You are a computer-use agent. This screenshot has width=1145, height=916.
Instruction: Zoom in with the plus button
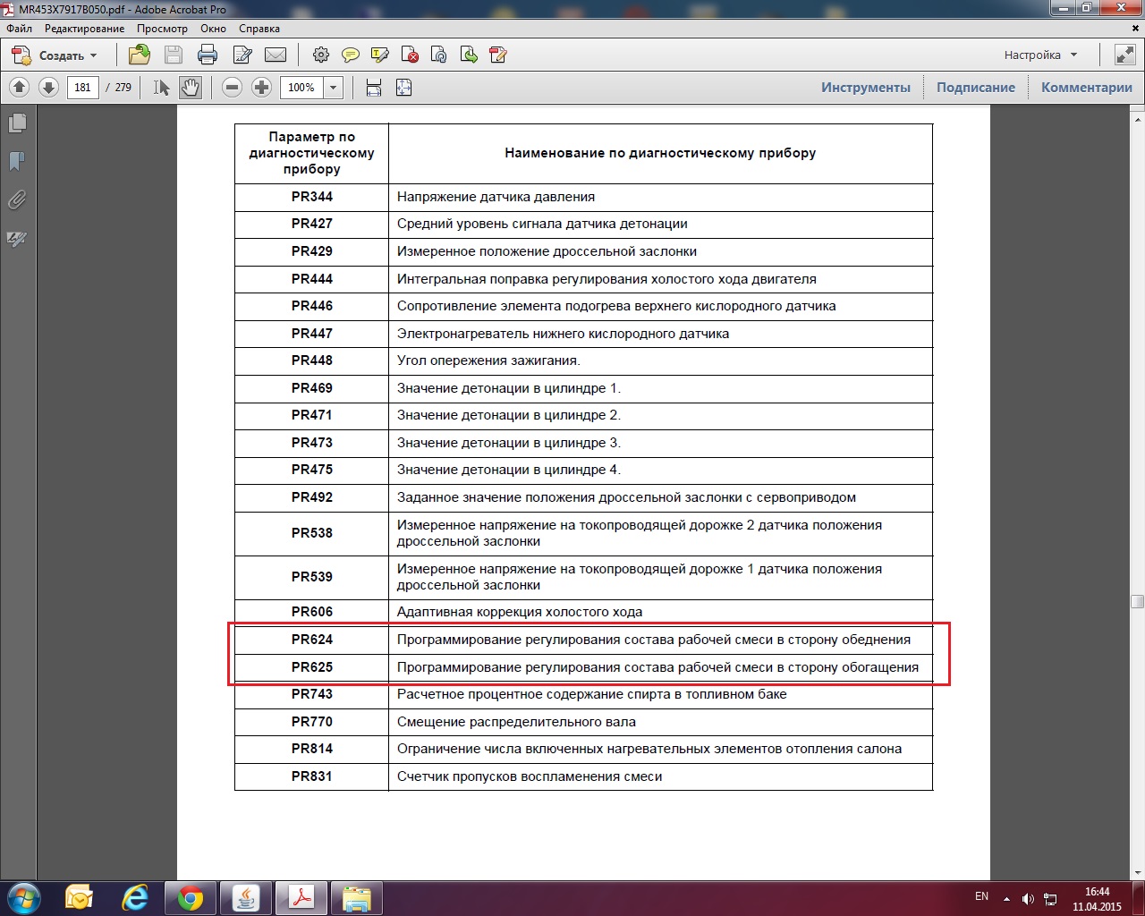click(262, 88)
